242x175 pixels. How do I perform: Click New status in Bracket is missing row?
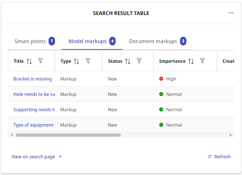click(112, 79)
